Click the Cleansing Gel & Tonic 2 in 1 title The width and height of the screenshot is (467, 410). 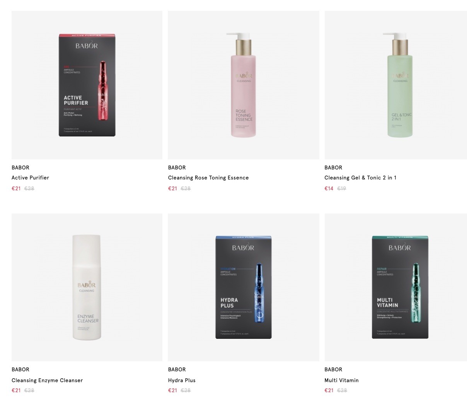[360, 178]
